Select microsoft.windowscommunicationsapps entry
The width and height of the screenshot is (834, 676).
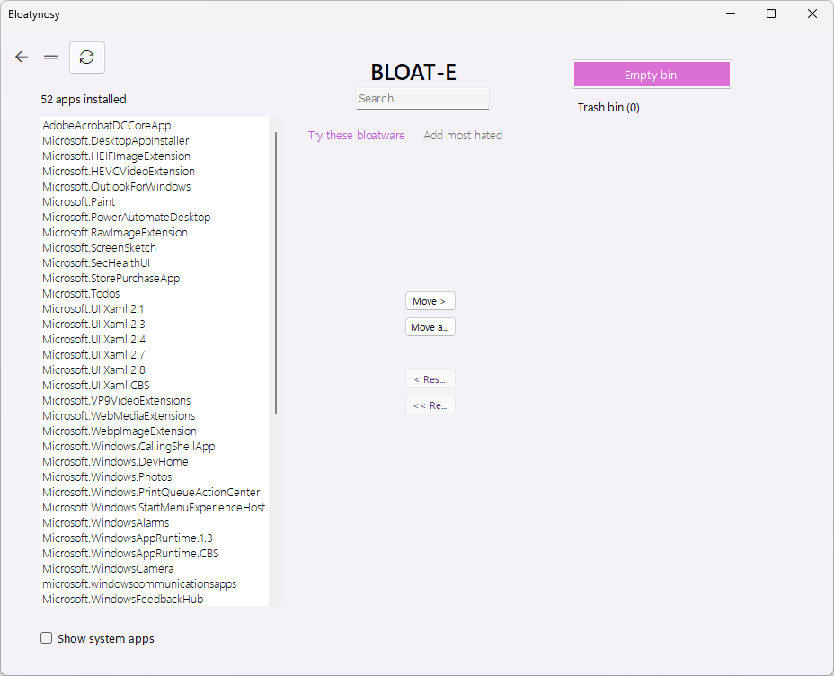(x=155, y=583)
